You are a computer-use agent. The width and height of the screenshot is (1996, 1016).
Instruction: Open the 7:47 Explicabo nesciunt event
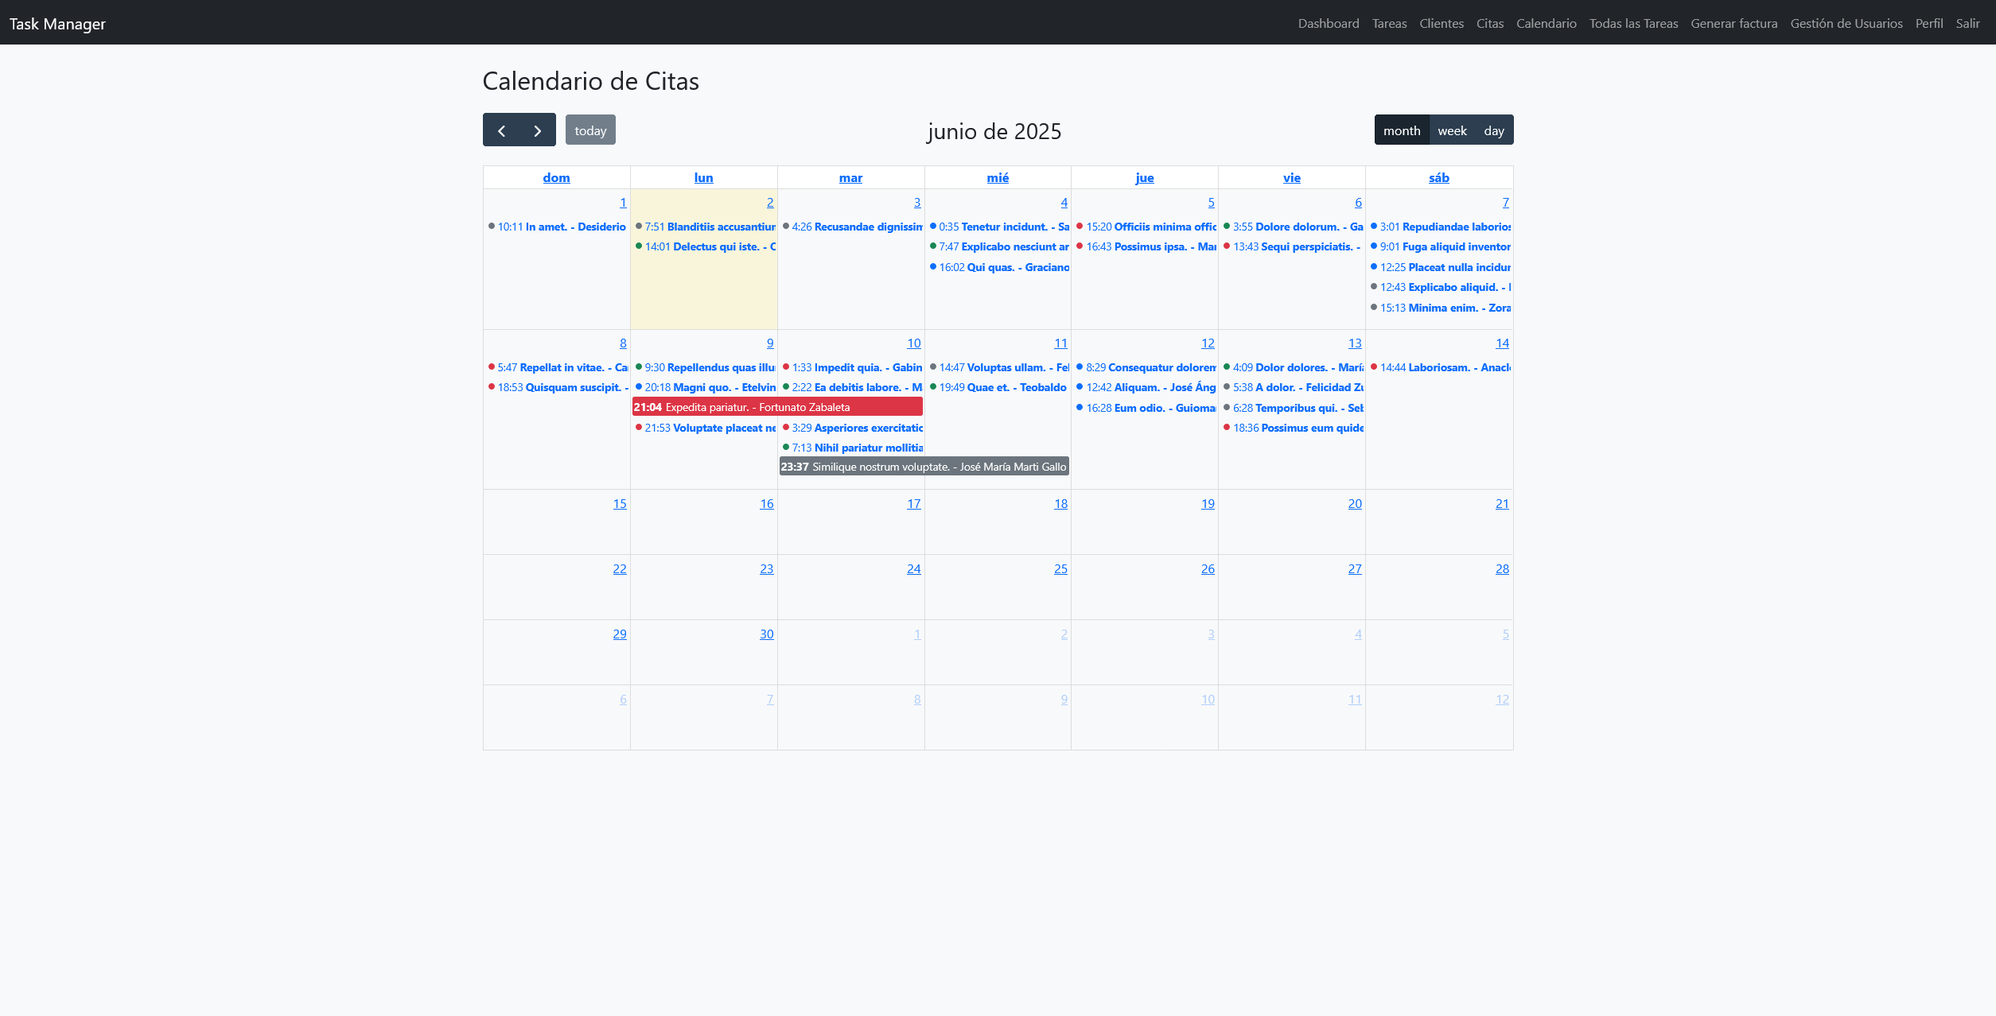(x=998, y=246)
